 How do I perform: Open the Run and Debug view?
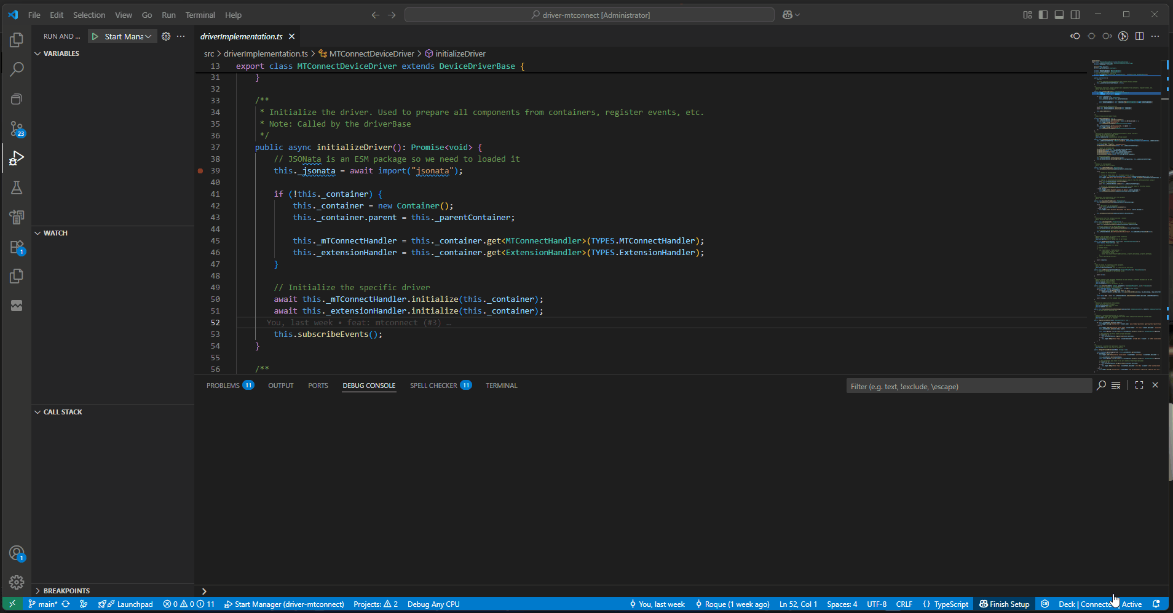[x=17, y=158]
